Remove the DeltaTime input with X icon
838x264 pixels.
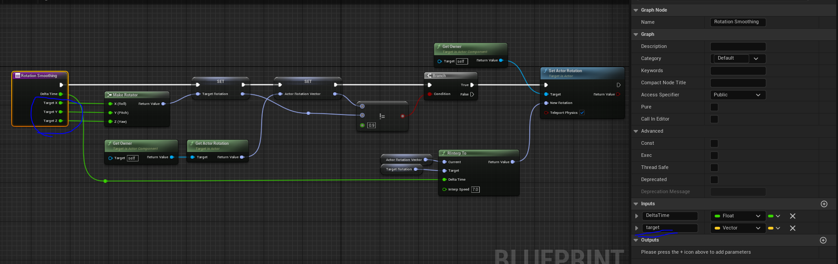(793, 216)
